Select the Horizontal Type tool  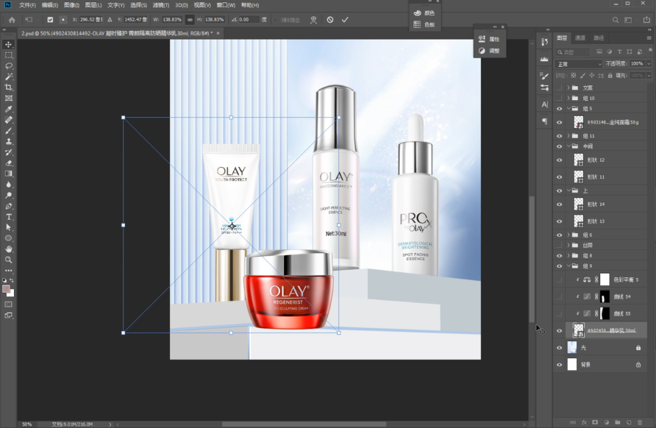click(9, 217)
